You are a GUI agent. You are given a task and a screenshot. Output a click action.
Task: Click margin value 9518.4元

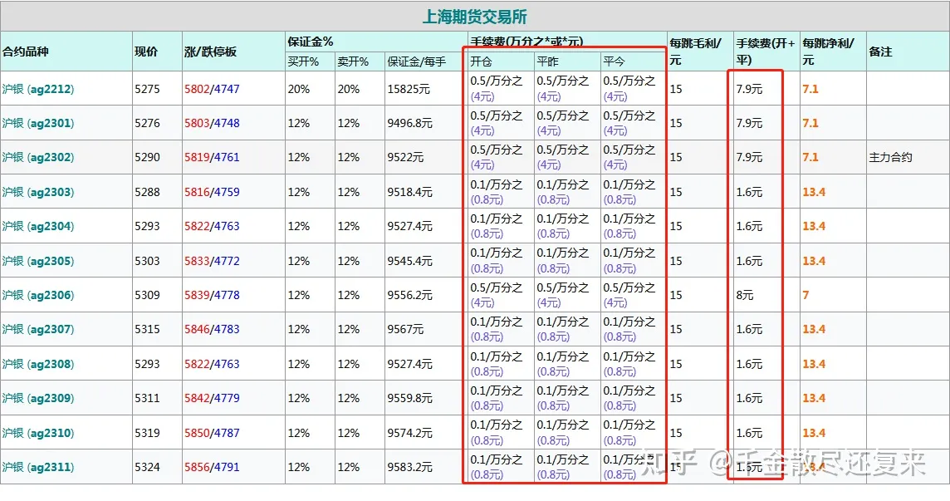[409, 192]
